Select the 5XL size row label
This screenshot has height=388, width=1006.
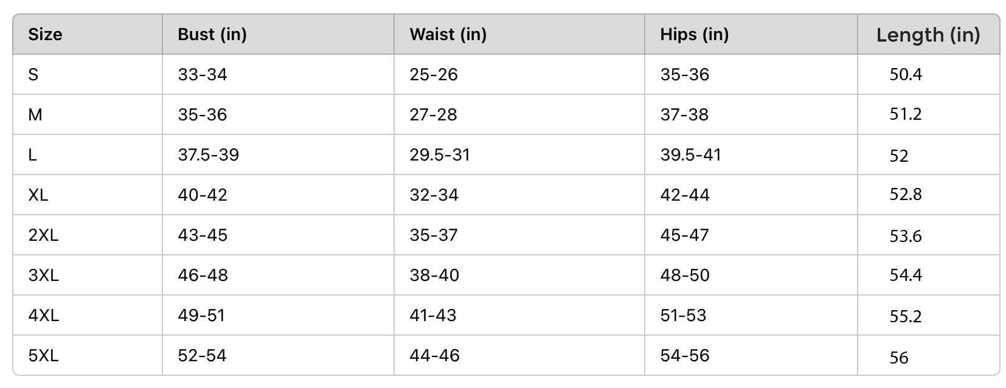point(43,356)
